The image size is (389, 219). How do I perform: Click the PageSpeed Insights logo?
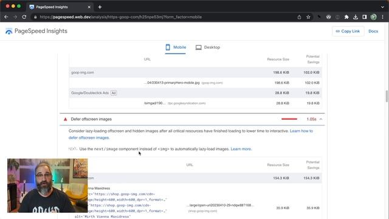pos(36,31)
